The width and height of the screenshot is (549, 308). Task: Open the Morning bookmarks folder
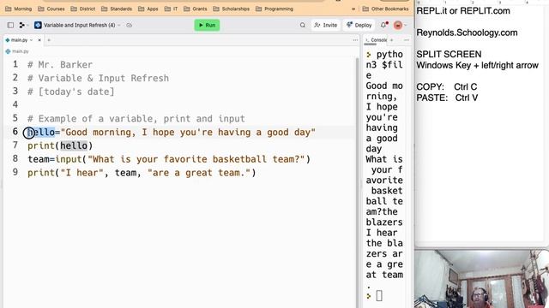pos(19,9)
